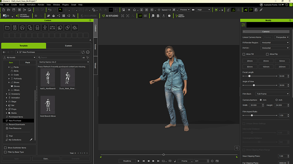This screenshot has width=293, height=164.
Task: Set focal length preset 80mm
Action: tap(250, 67)
